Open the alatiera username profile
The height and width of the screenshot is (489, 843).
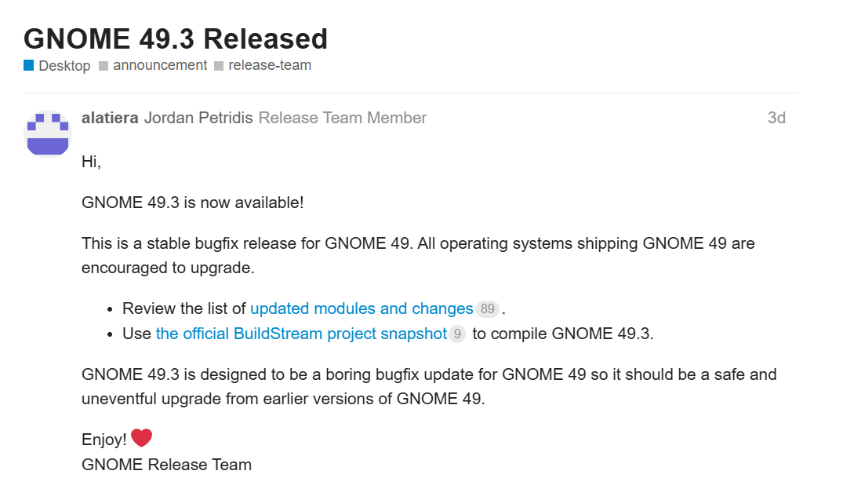110,118
